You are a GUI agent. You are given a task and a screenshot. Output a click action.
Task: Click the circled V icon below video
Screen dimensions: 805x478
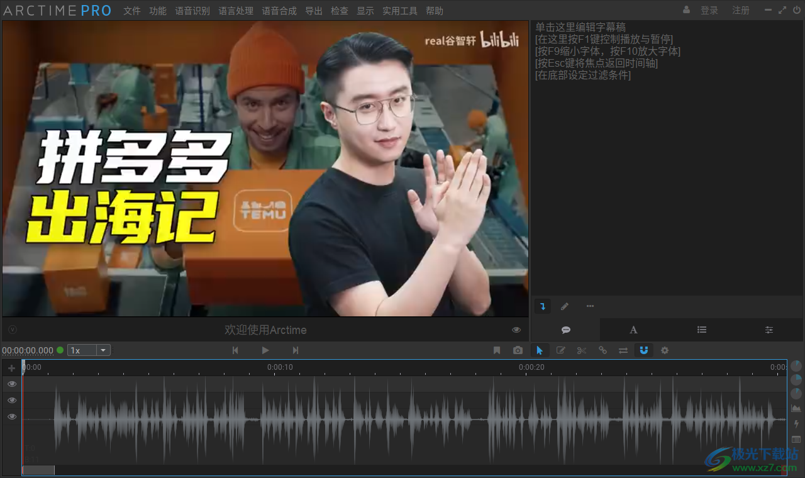pos(13,330)
